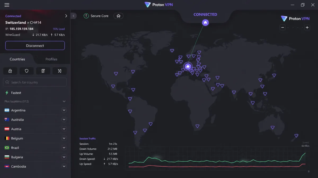The image size is (318, 178).
Task: Select the South Africa server marker on map
Action: click(197, 126)
